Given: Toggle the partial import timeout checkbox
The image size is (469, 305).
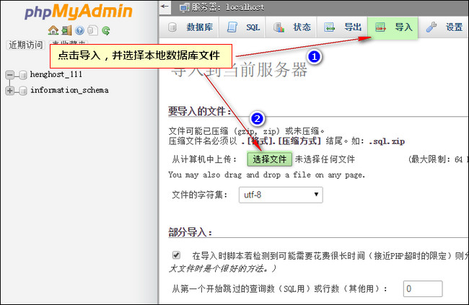Looking at the screenshot, I should click(x=176, y=255).
